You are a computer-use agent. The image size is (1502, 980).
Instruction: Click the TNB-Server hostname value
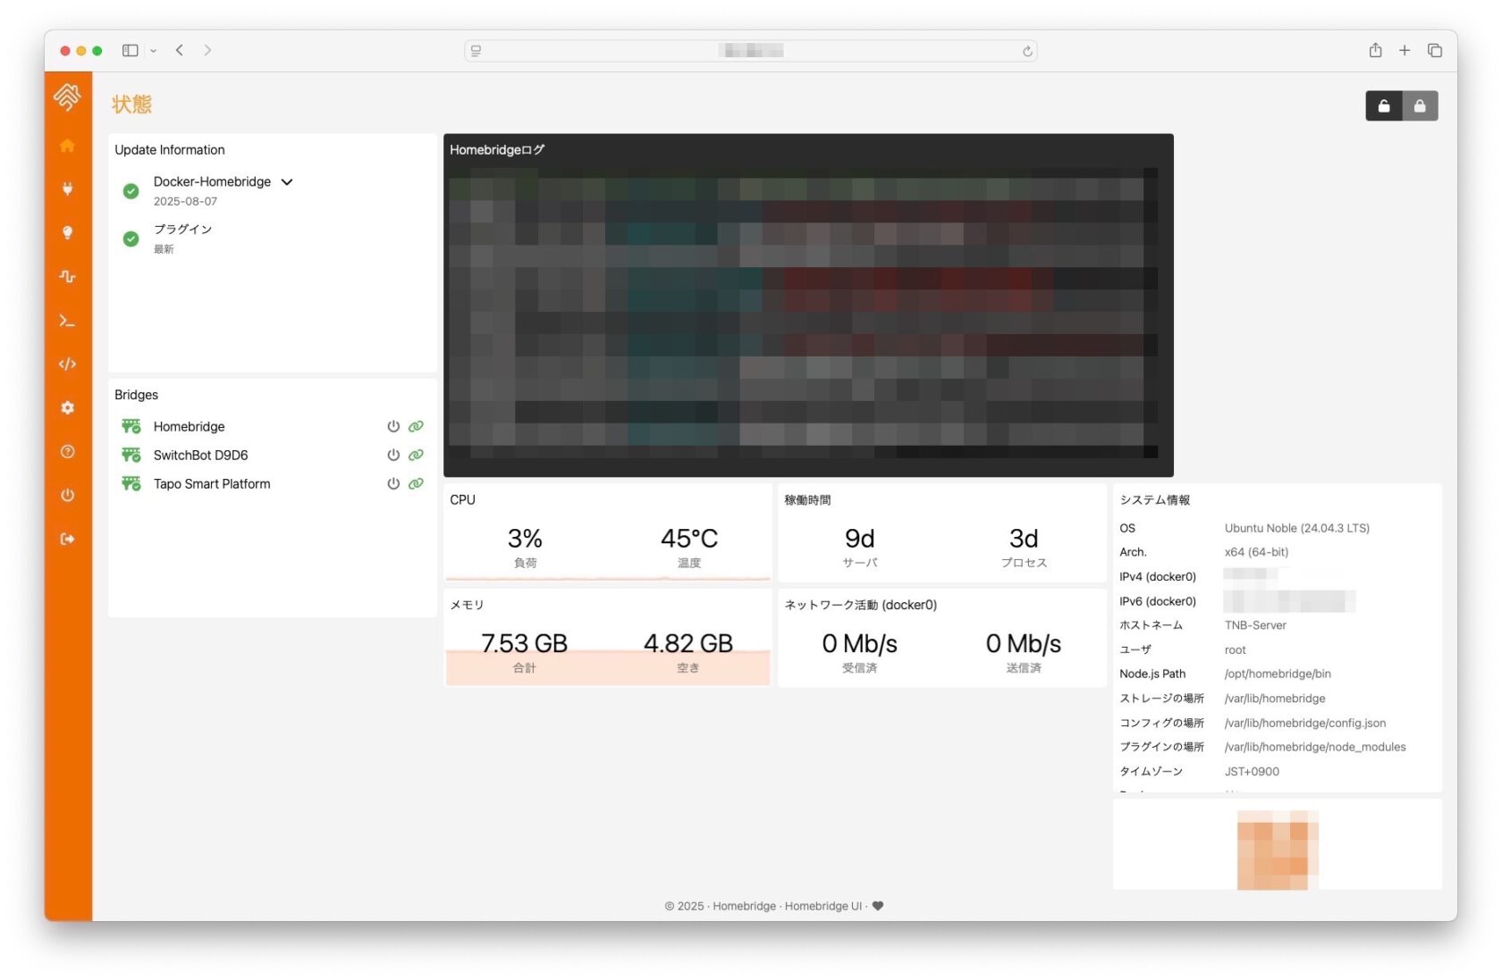tap(1255, 626)
